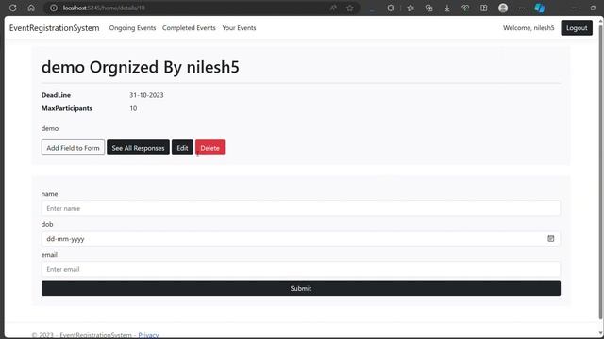This screenshot has height=339, width=604.
Task: Open the dob calendar picker icon
Action: coord(551,238)
